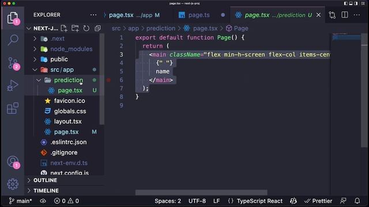Open editor more actions ellipsis
This screenshot has height=207, width=369.
pyautogui.click(x=357, y=15)
